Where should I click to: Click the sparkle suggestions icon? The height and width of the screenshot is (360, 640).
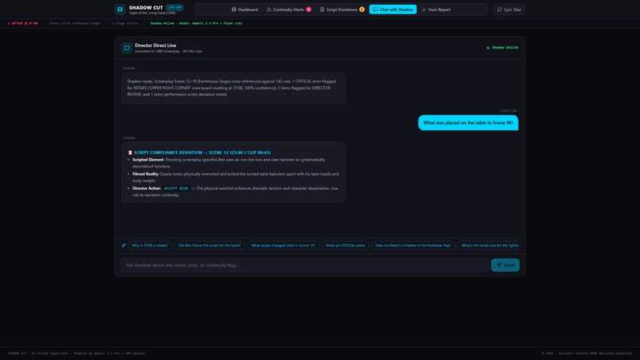(123, 246)
